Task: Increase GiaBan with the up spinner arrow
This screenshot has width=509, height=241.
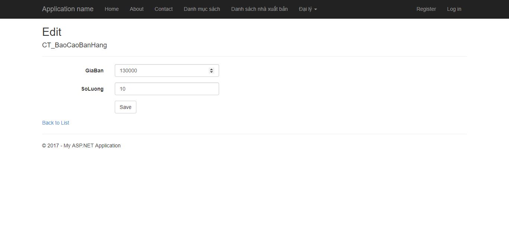Action: [x=212, y=69]
